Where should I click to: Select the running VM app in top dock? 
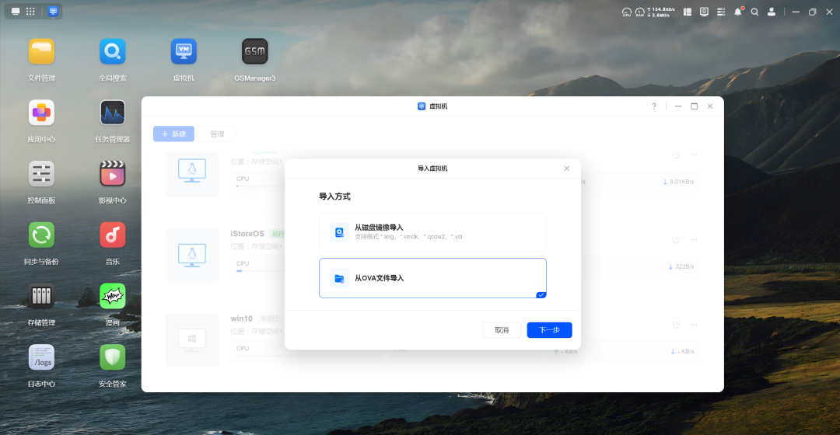pyautogui.click(x=53, y=11)
